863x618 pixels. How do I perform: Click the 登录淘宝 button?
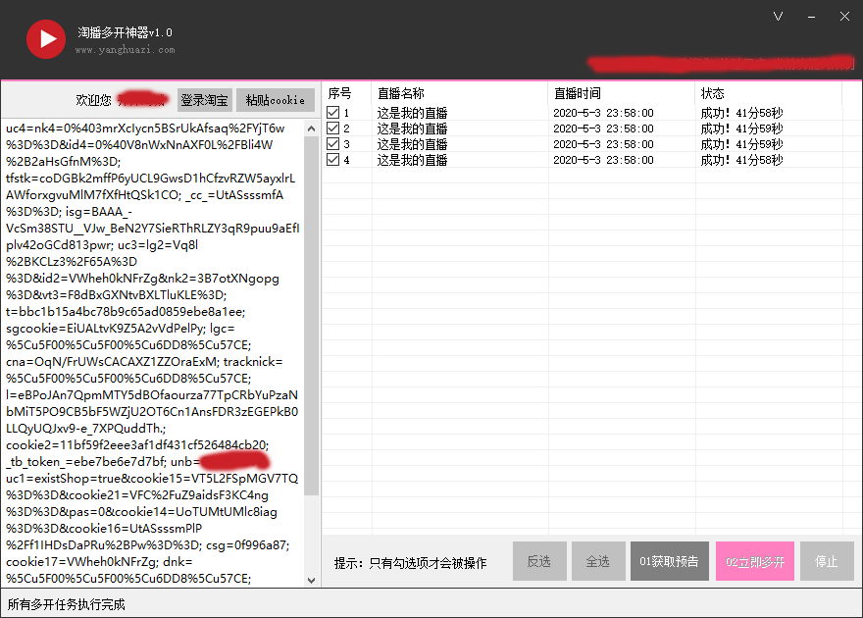205,100
